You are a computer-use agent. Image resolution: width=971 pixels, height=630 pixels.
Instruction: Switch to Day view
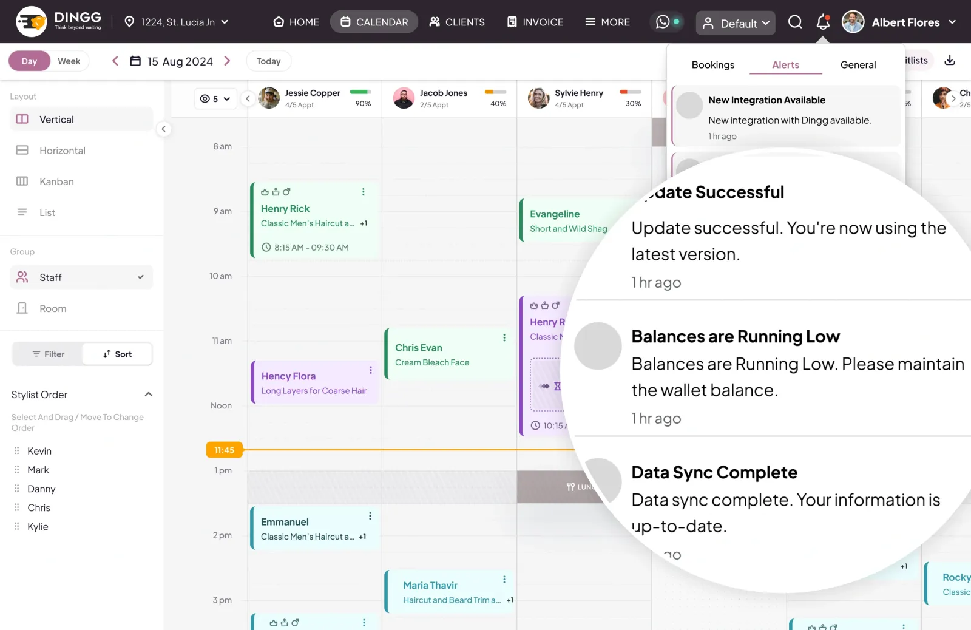29,61
